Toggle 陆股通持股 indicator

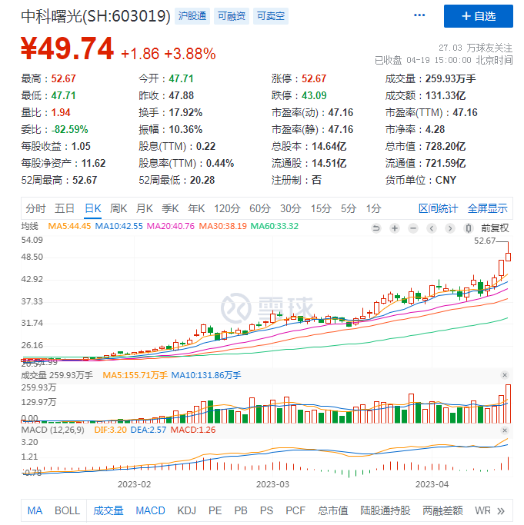tap(385, 510)
